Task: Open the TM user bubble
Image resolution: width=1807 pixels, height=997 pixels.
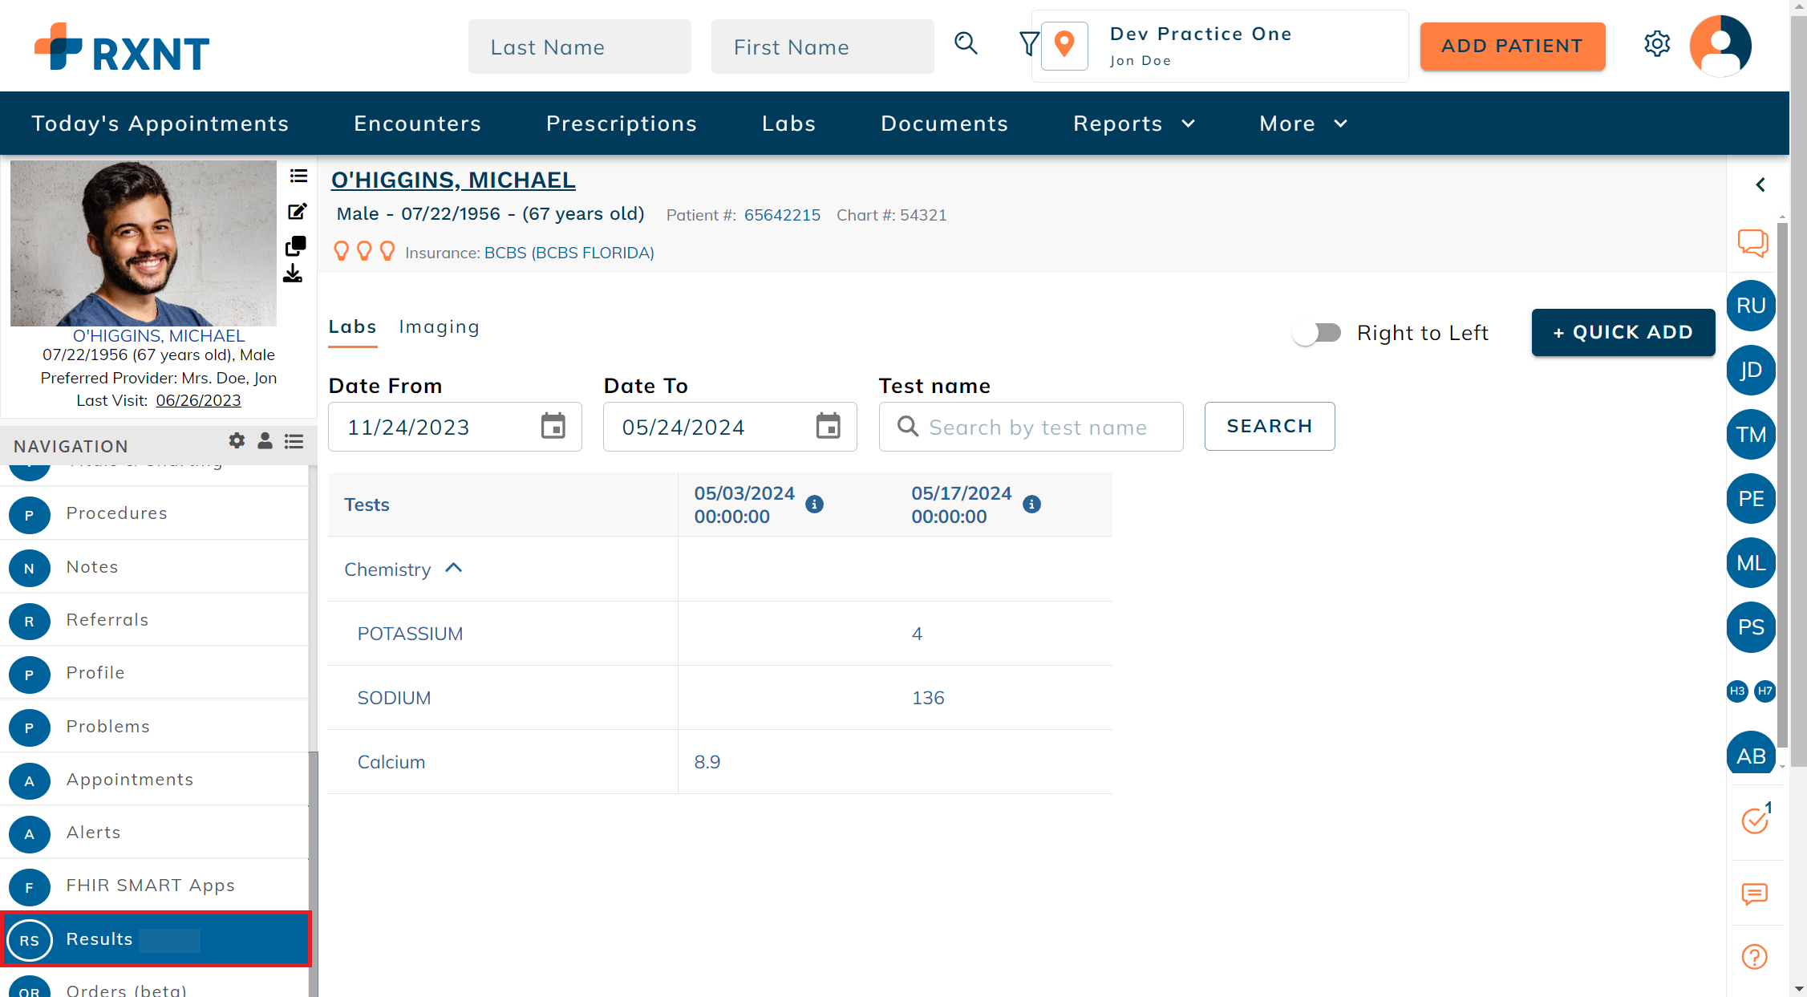Action: click(1751, 435)
